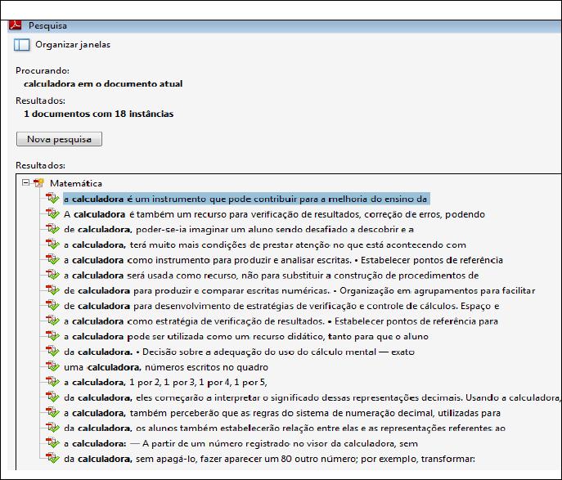
Task: Click result icon for 'os alunos também estabelecerão relação'
Action: pos(52,428)
